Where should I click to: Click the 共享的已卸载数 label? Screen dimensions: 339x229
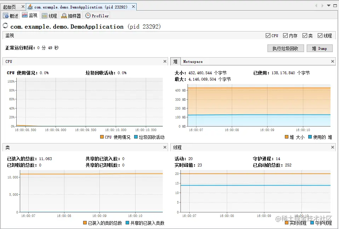pyautogui.click(x=103, y=165)
